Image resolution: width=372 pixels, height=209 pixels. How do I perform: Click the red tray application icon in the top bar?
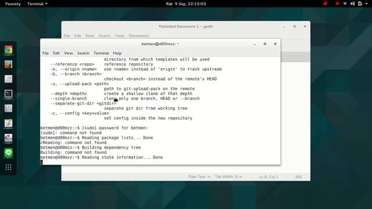[x=325, y=4]
